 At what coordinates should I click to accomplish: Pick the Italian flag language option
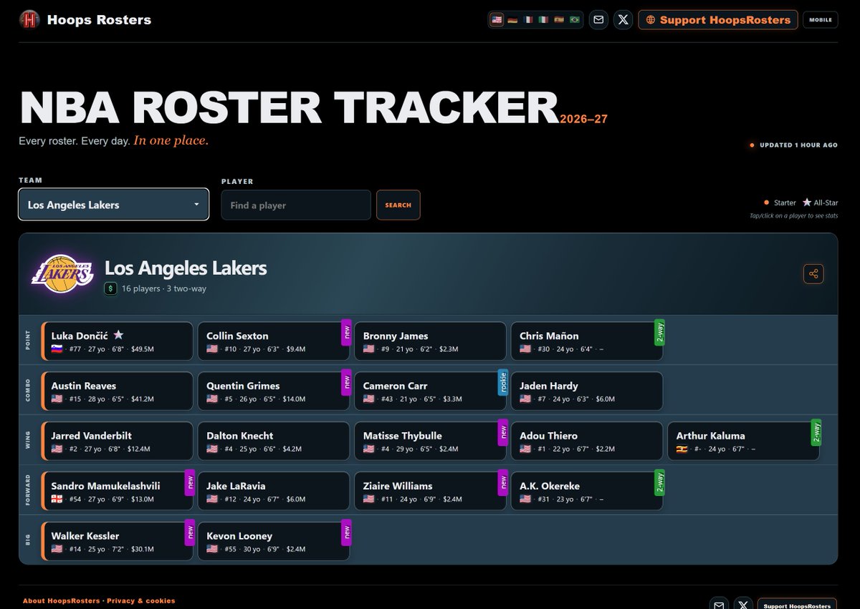click(544, 20)
